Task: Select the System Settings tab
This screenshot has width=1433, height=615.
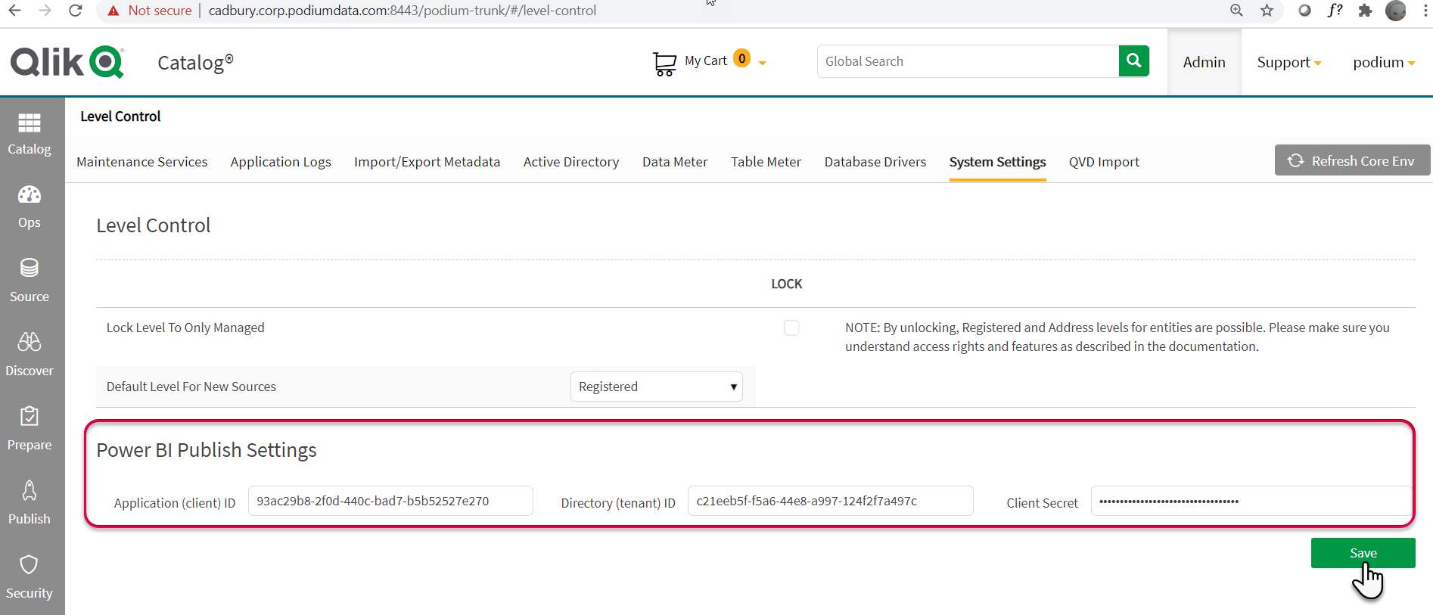Action: click(x=997, y=162)
